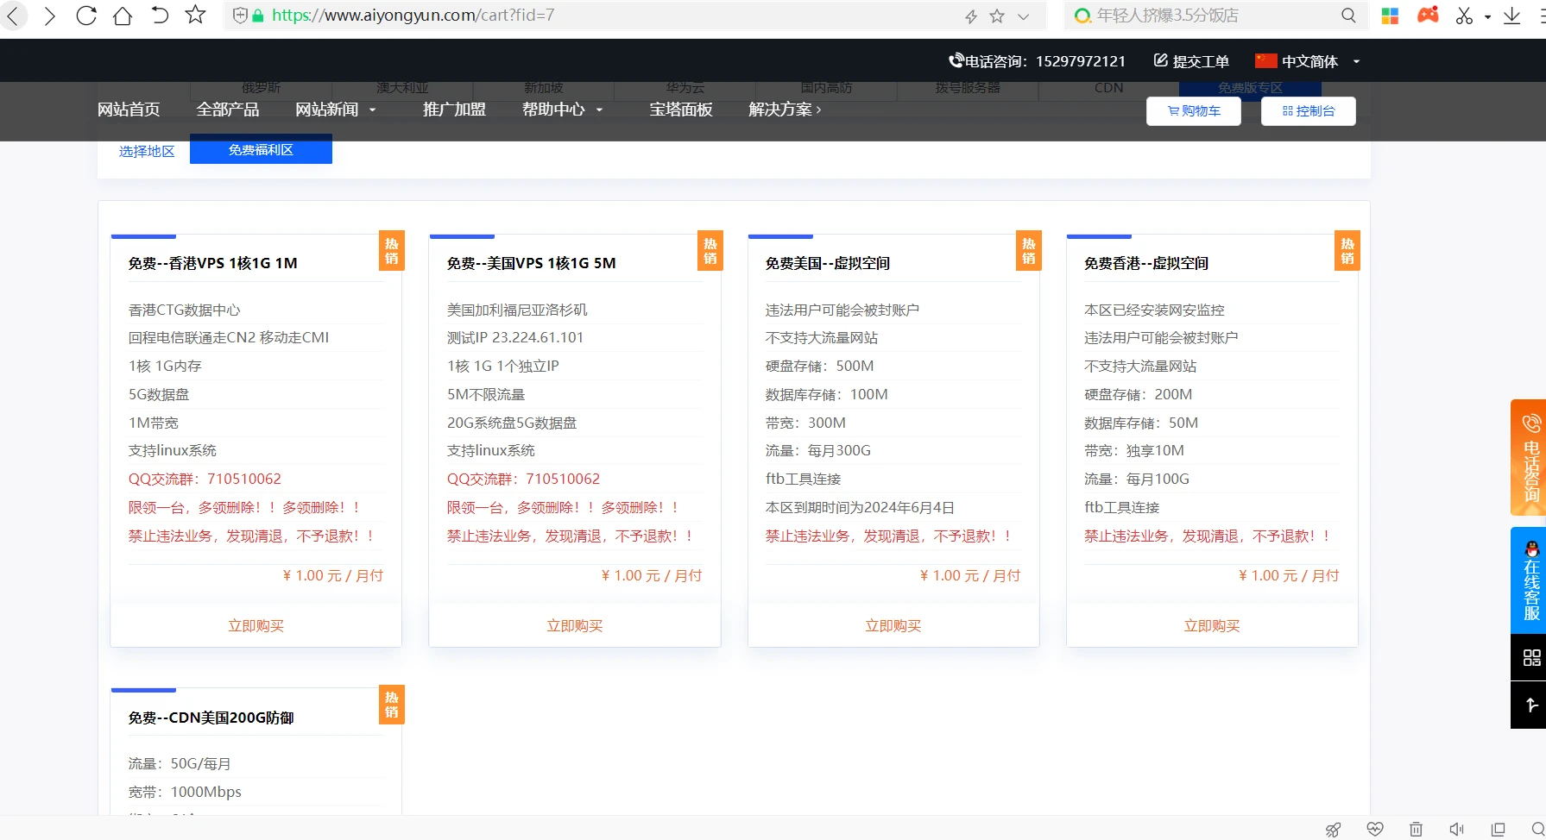Go to browser home page icon

pyautogui.click(x=123, y=16)
